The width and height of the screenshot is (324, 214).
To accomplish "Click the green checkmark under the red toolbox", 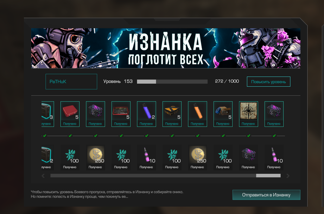I will pyautogui.click(x=70, y=136).
